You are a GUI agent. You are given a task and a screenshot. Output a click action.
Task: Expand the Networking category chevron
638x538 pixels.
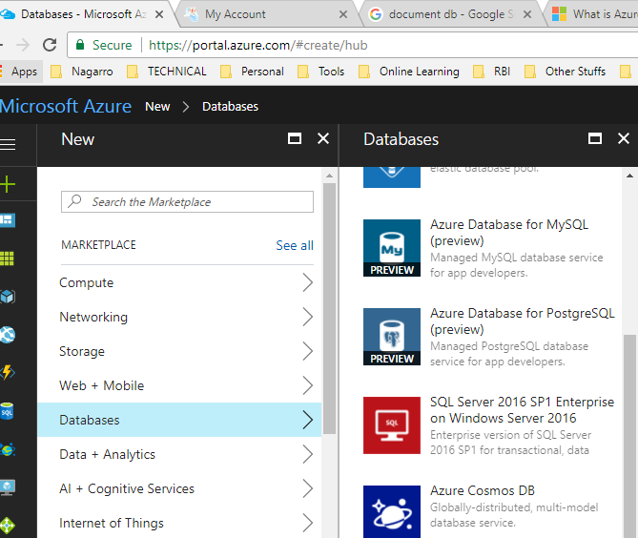pyautogui.click(x=307, y=317)
